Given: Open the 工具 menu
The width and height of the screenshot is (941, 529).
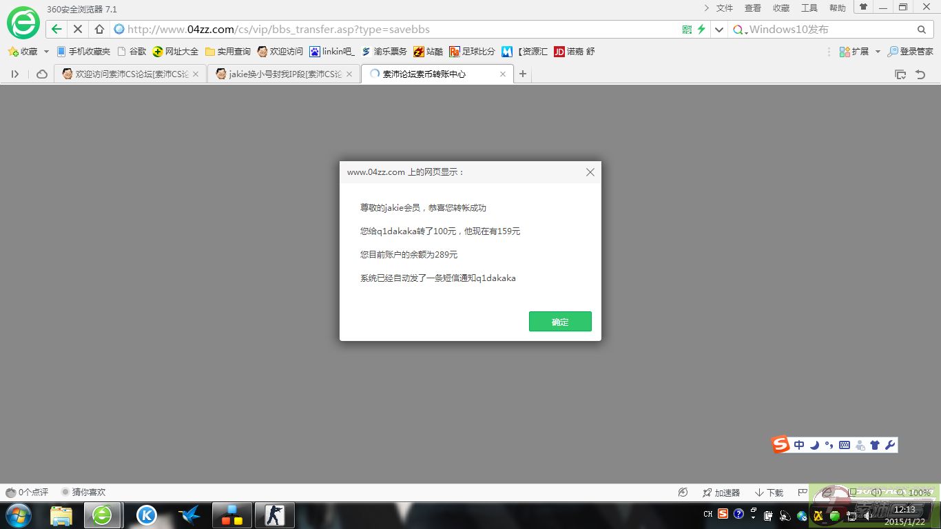Looking at the screenshot, I should tap(809, 8).
